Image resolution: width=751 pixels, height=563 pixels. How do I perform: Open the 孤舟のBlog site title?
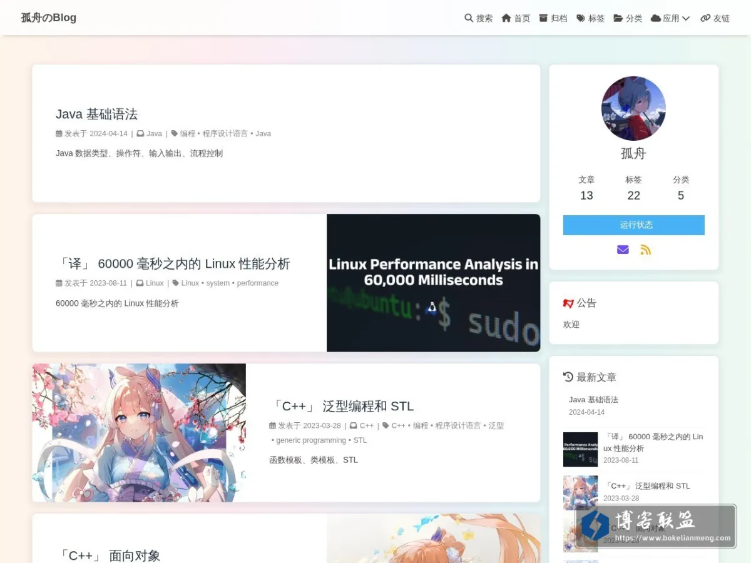tap(49, 18)
